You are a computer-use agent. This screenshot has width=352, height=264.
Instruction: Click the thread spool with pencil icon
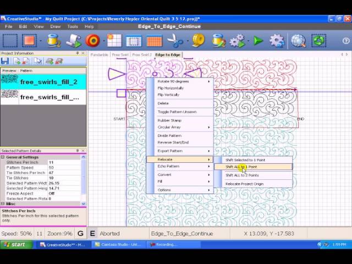click(x=218, y=41)
